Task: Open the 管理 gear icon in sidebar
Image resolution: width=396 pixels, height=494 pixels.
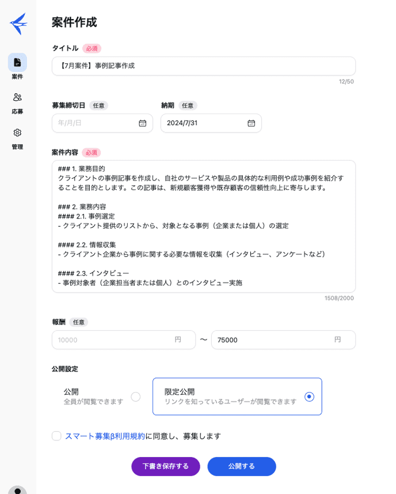Action: point(17,133)
